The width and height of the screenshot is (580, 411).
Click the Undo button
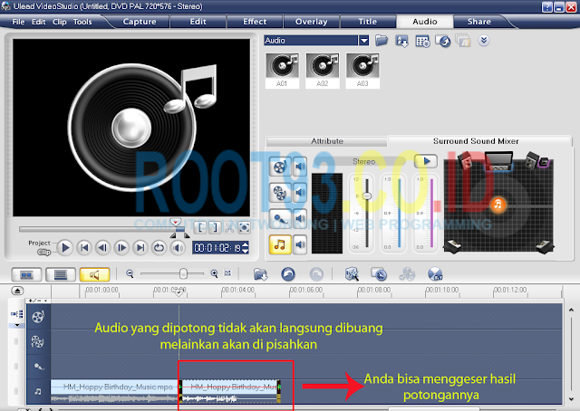(x=288, y=274)
